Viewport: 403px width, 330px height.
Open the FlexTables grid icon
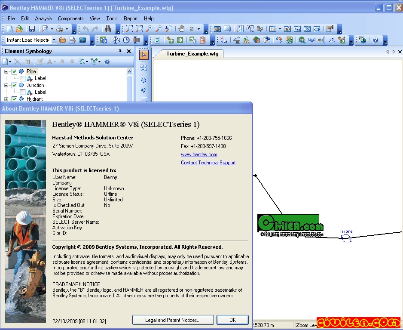pyautogui.click(x=273, y=29)
